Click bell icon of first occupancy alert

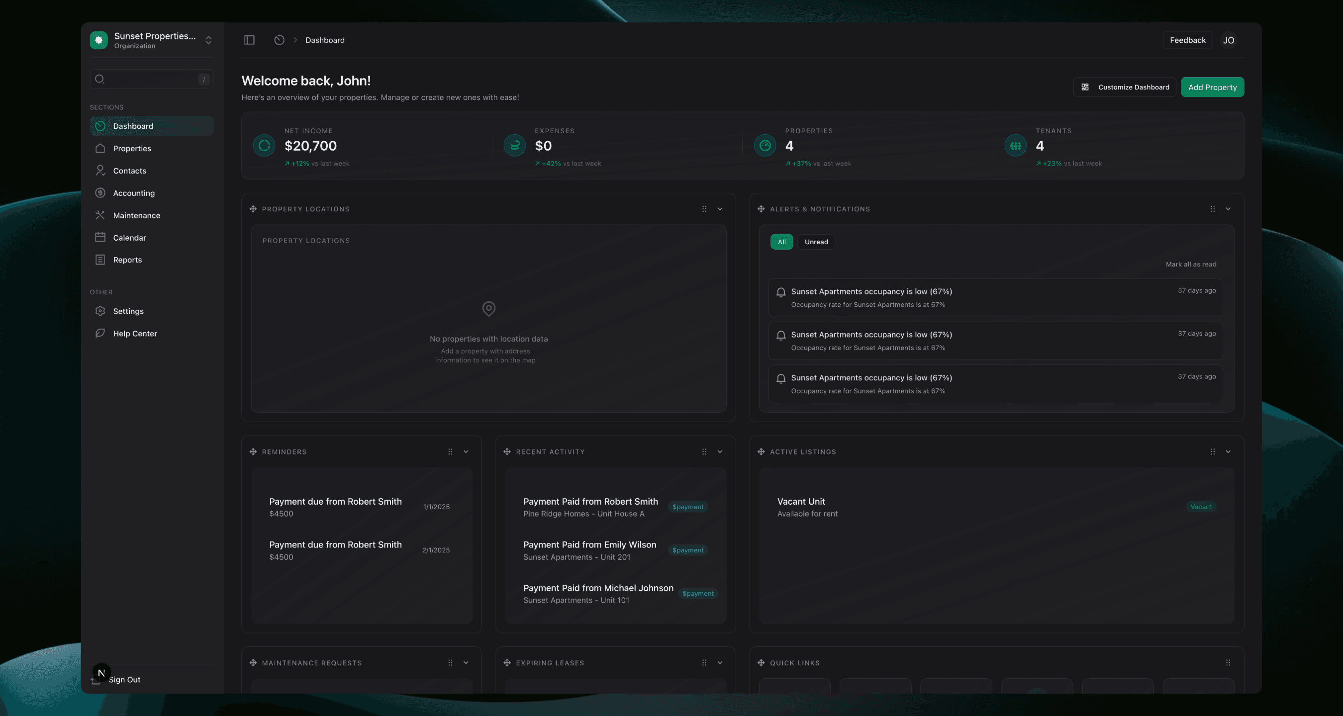tap(781, 292)
